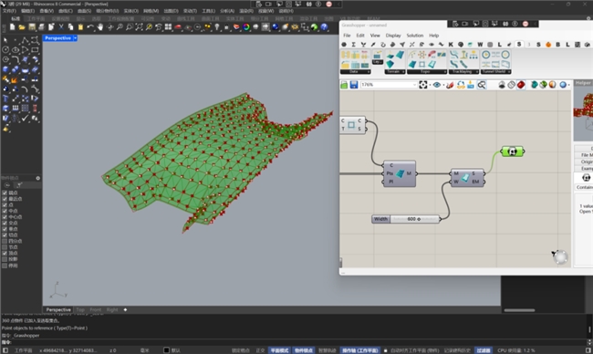The image size is (593, 354).
Task: Expand the Data component panel
Action: click(x=356, y=71)
